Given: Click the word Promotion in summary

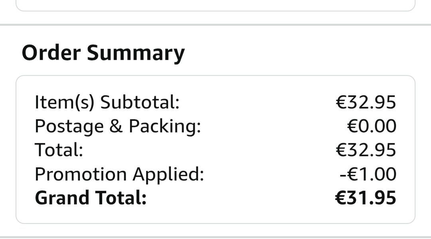Looking at the screenshot, I should 81,174.
